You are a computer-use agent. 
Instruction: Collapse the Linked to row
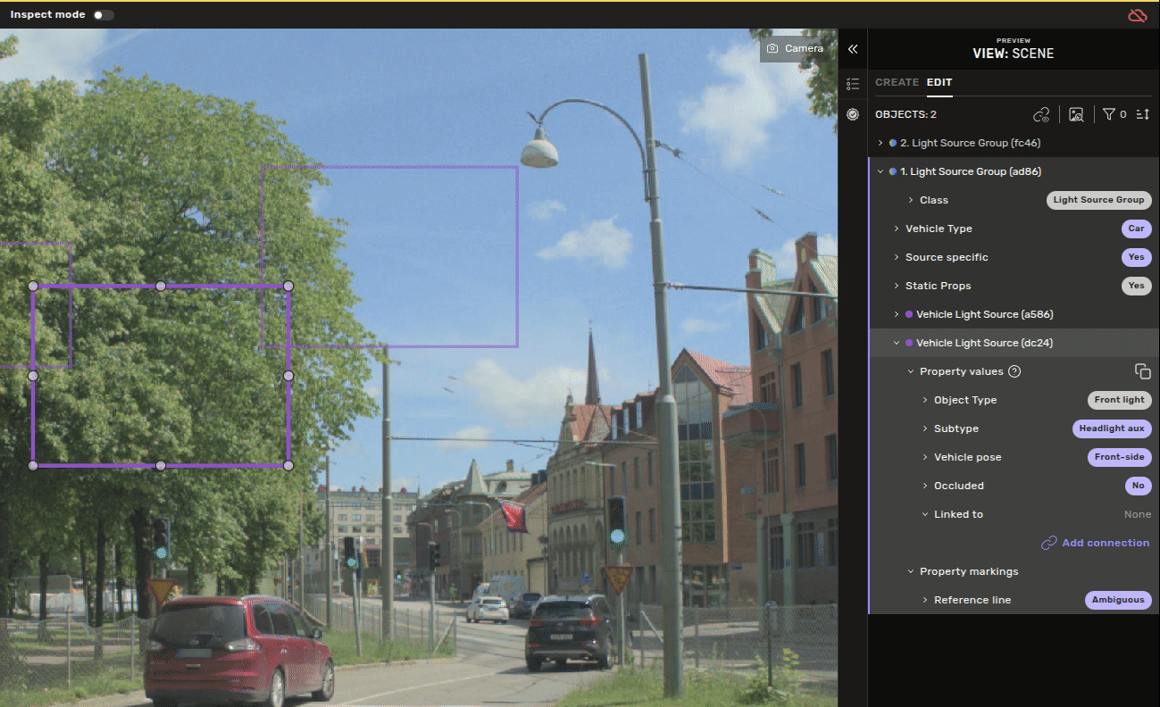tap(925, 514)
